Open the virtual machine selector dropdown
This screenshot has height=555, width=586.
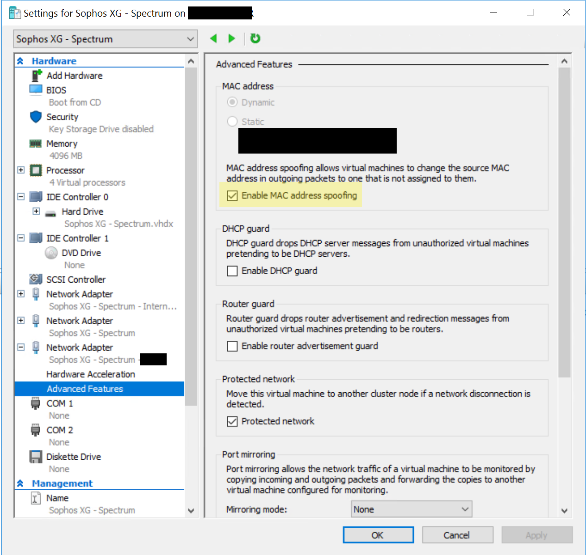(106, 39)
